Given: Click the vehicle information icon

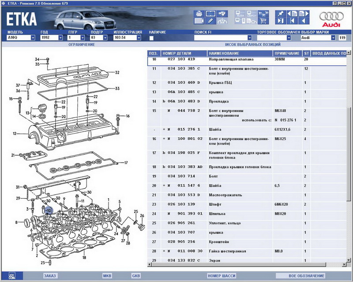Looking at the screenshot, I should (222, 21).
